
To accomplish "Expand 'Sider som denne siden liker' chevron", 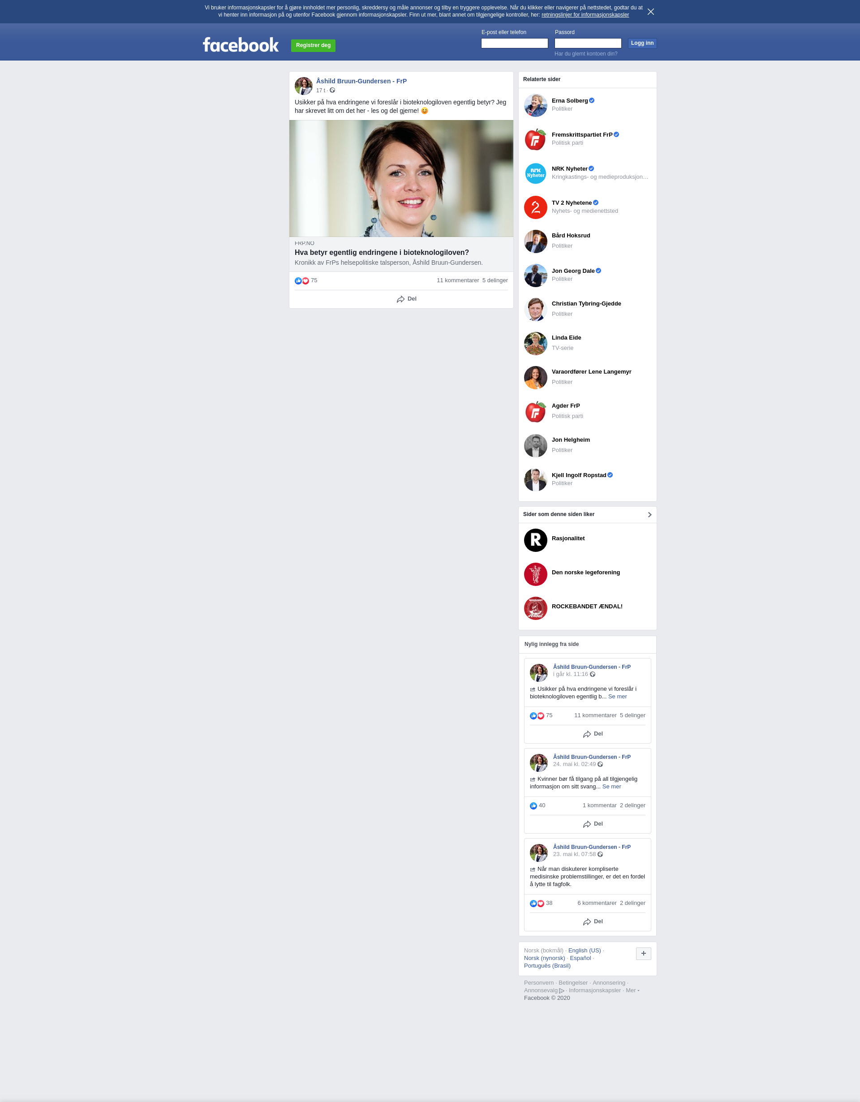I will click(649, 515).
